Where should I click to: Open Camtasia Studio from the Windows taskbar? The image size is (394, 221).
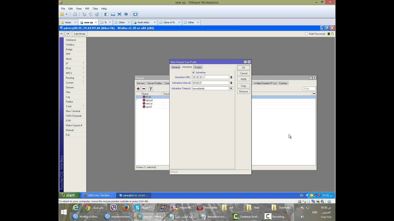pos(246,216)
